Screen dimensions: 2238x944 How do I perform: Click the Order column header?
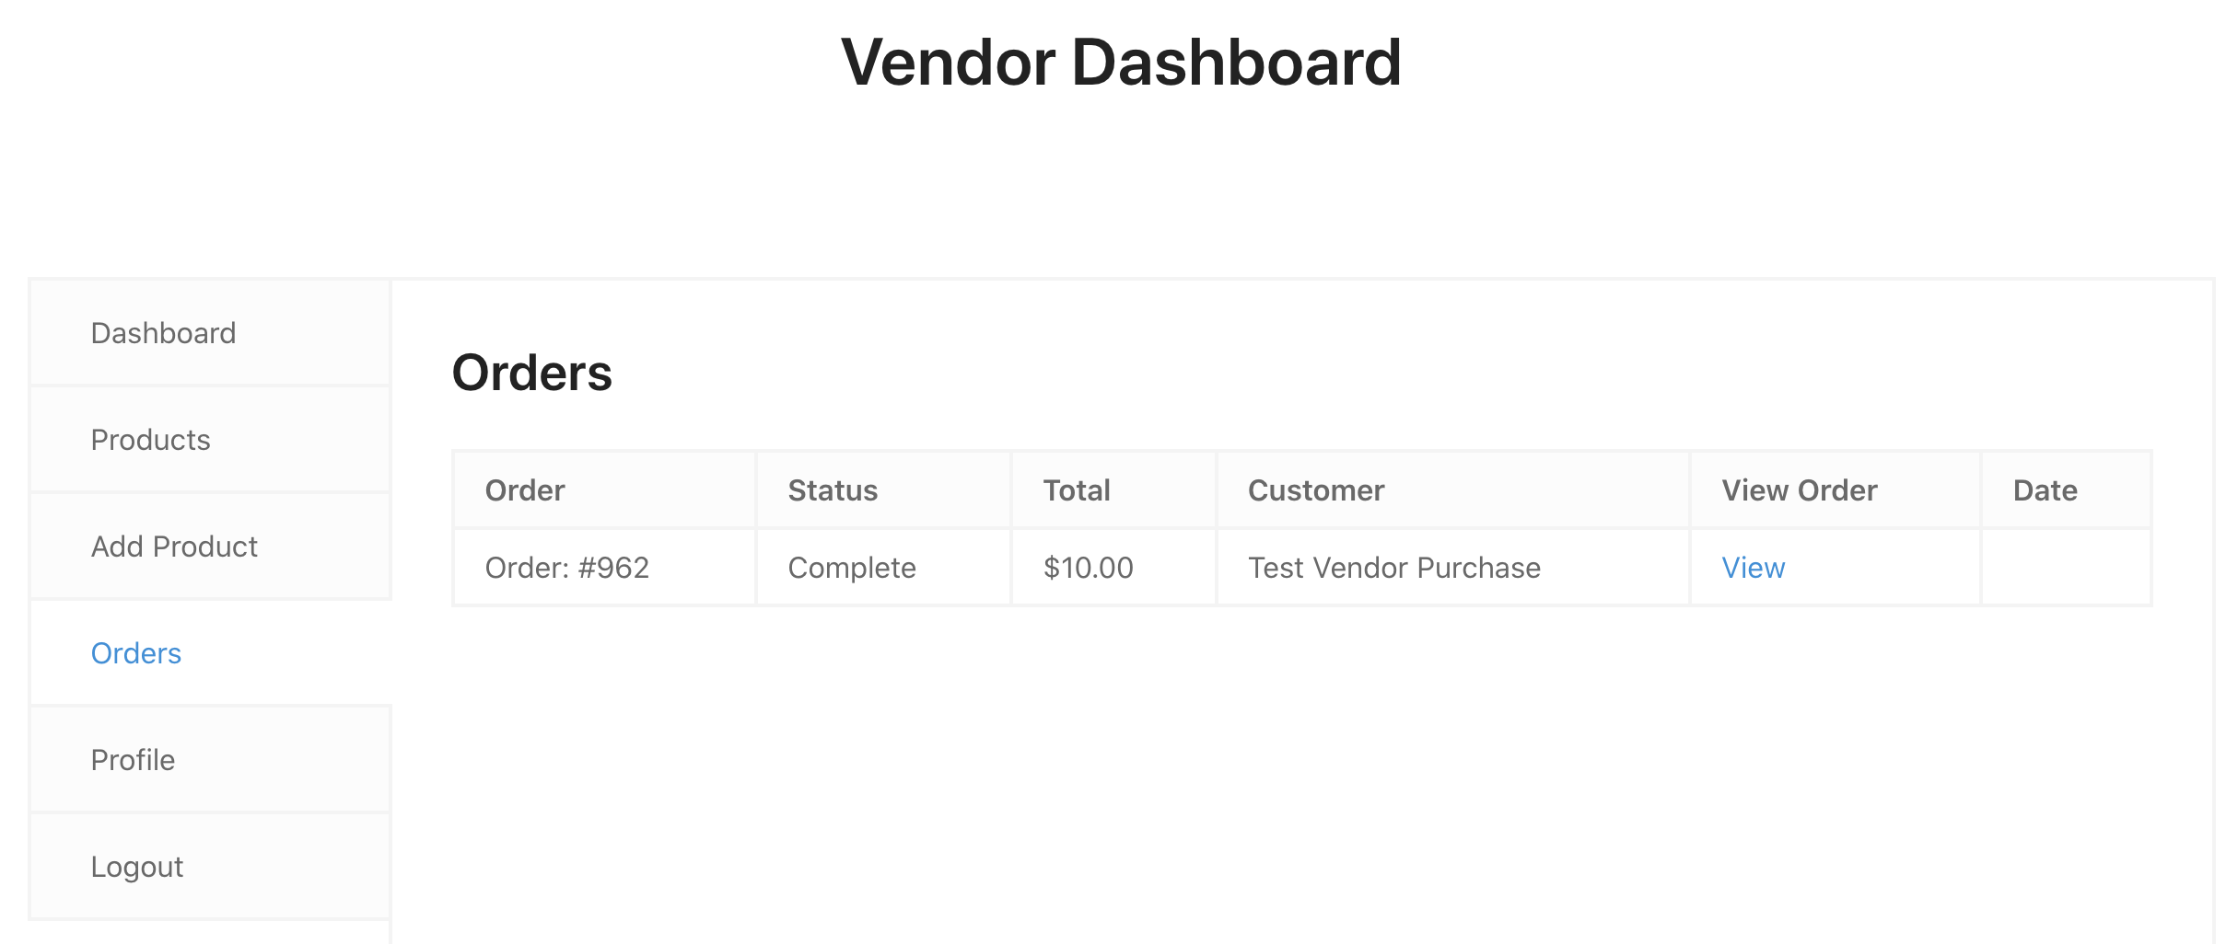pos(525,490)
